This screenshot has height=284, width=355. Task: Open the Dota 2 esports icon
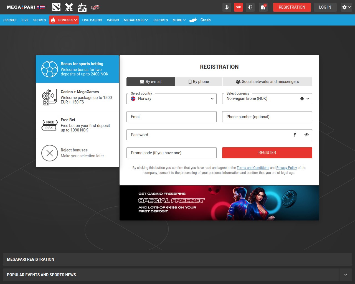(x=56, y=7)
